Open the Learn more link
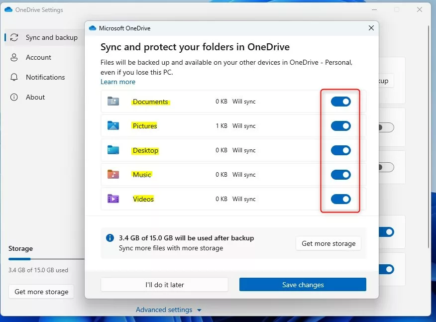Image resolution: width=436 pixels, height=322 pixels. [x=118, y=82]
